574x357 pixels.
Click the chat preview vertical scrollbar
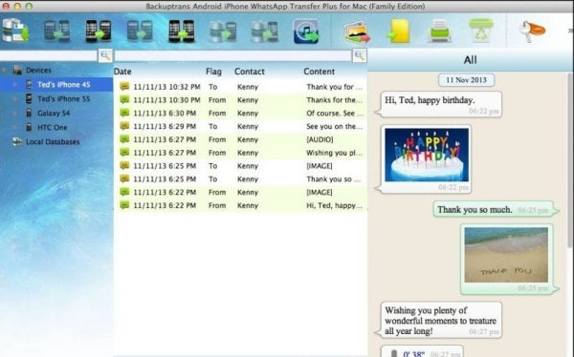(570, 160)
